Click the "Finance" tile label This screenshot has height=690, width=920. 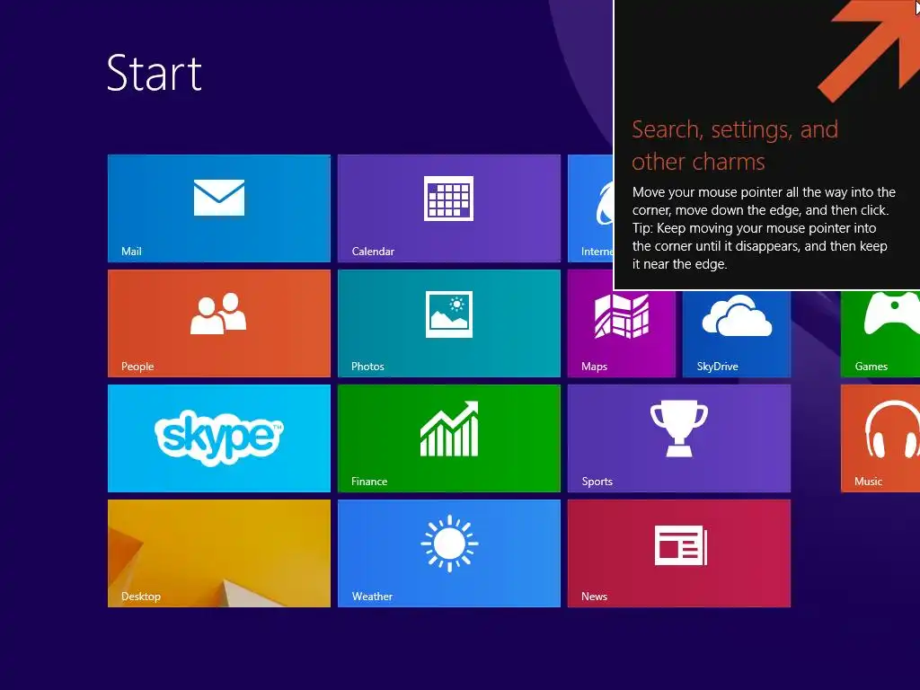point(369,482)
